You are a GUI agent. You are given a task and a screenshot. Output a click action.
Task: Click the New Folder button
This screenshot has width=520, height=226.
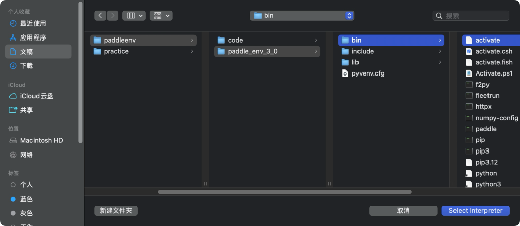tap(116, 211)
